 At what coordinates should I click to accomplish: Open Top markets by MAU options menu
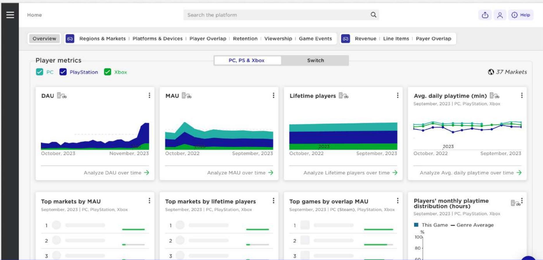pyautogui.click(x=149, y=201)
